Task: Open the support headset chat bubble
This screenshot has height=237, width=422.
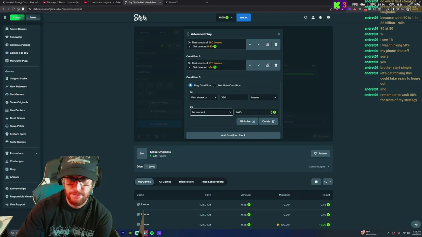Action: [416, 224]
